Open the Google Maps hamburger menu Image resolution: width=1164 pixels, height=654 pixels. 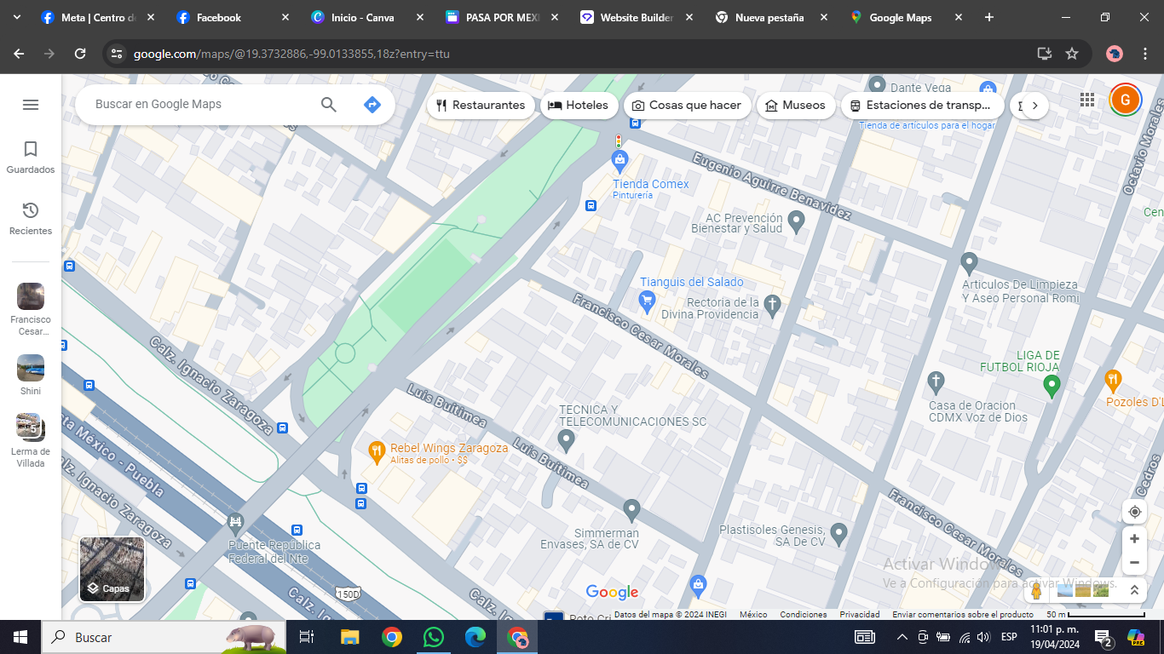[x=31, y=105]
